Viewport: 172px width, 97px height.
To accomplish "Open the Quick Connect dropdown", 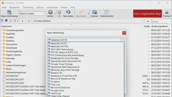I will click(45, 13).
